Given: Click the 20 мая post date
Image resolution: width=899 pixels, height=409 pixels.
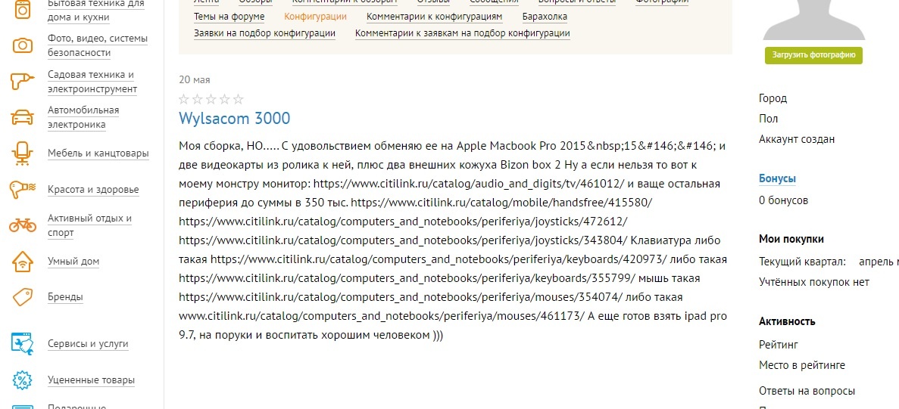Looking at the screenshot, I should pos(195,79).
